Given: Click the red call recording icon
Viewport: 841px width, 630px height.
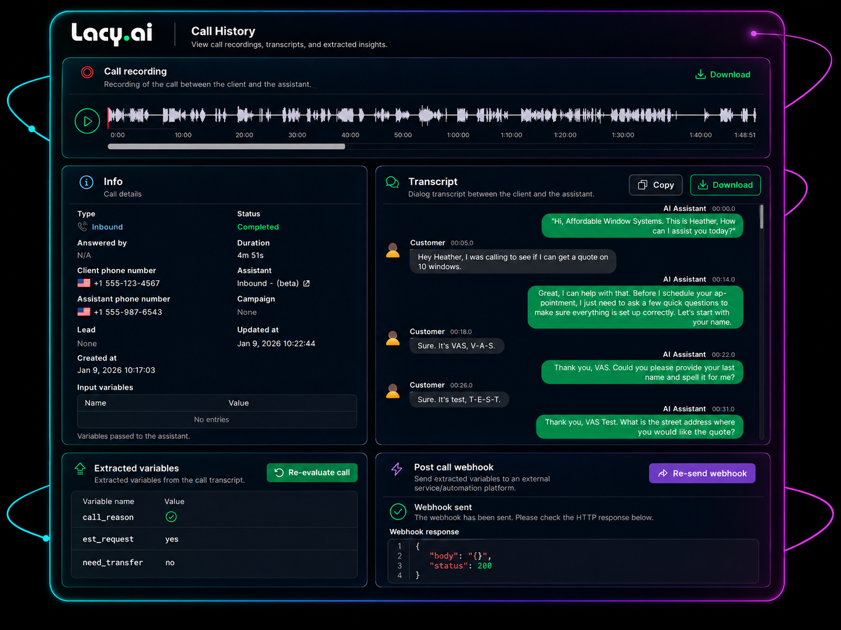Looking at the screenshot, I should (x=87, y=72).
